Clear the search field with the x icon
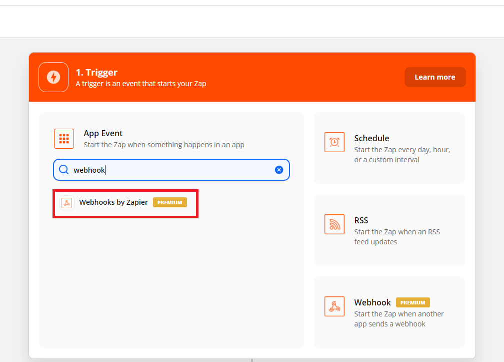The width and height of the screenshot is (504, 362). point(279,170)
